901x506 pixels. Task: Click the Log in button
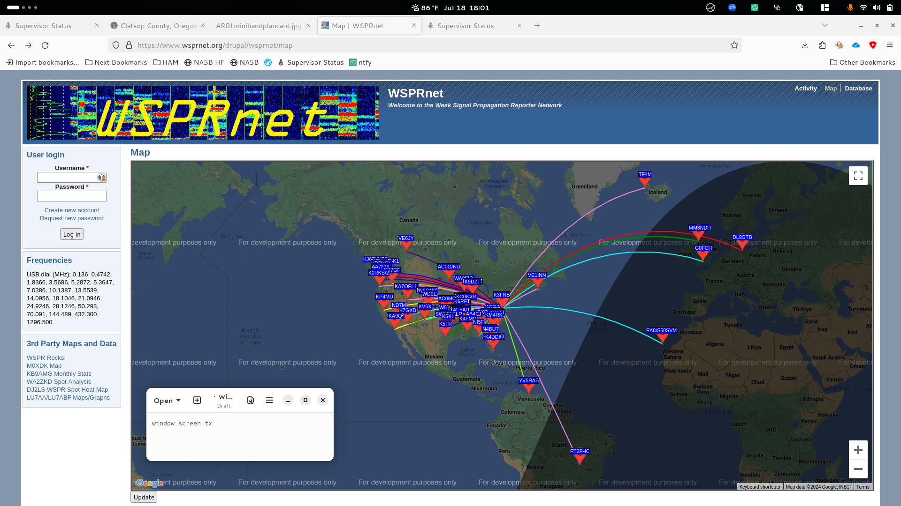pyautogui.click(x=72, y=234)
